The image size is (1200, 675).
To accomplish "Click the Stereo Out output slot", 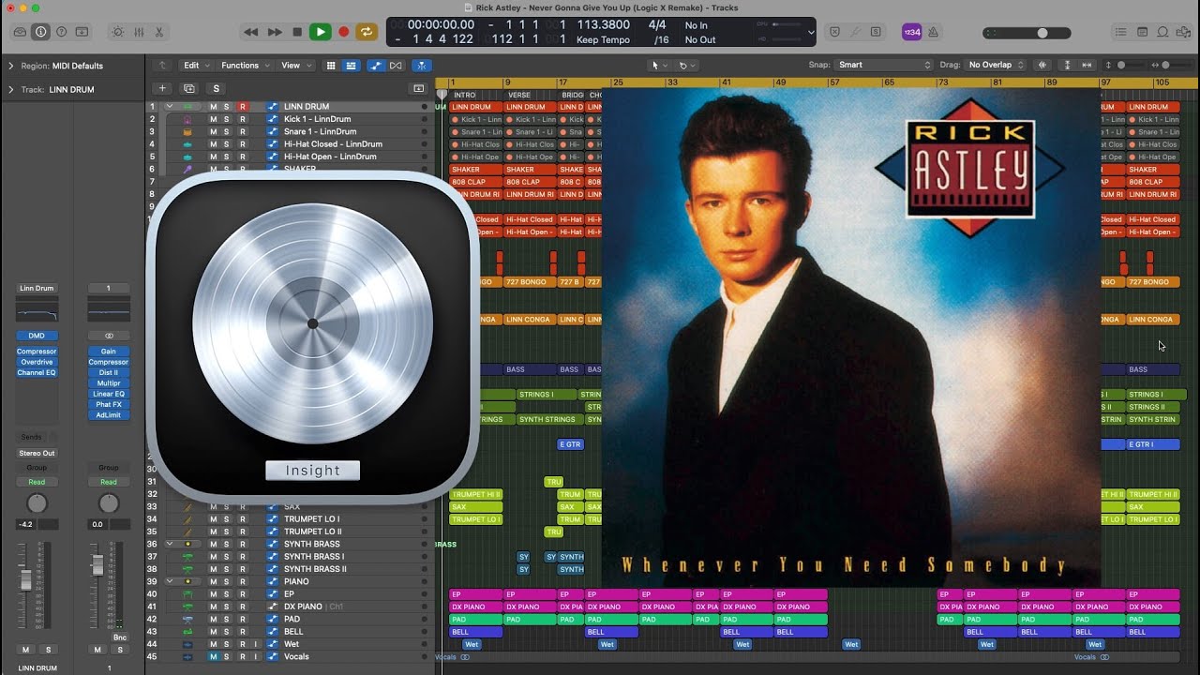I will [37, 453].
